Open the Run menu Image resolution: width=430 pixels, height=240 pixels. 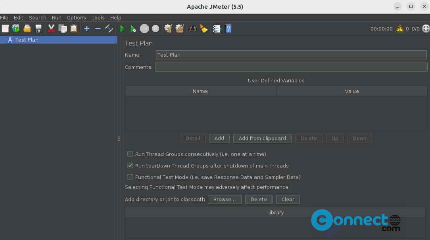(x=56, y=17)
